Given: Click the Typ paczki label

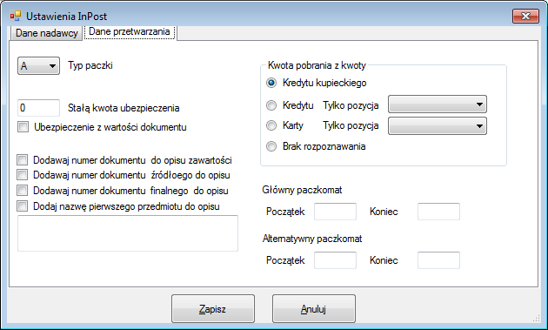Looking at the screenshot, I should (x=90, y=65).
